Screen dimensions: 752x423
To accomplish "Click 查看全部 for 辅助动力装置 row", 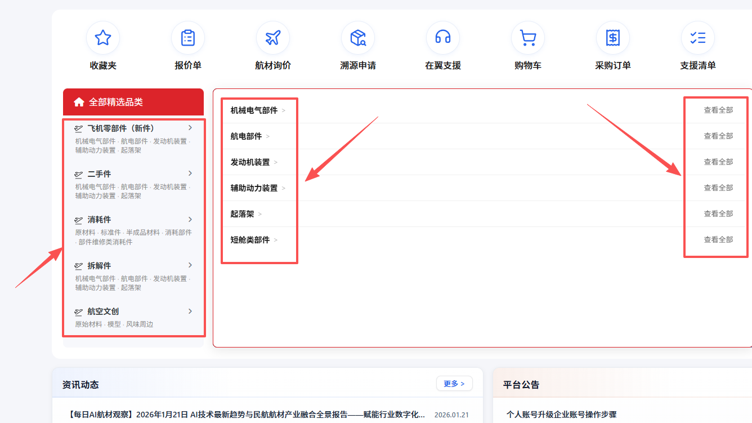I will pyautogui.click(x=718, y=188).
